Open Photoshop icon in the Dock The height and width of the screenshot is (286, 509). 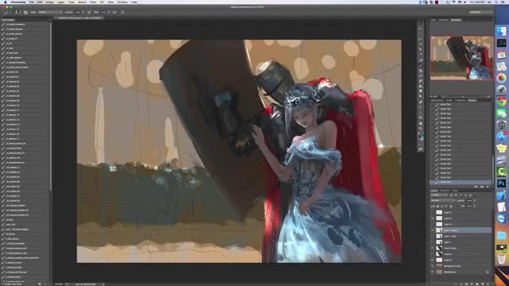click(501, 184)
